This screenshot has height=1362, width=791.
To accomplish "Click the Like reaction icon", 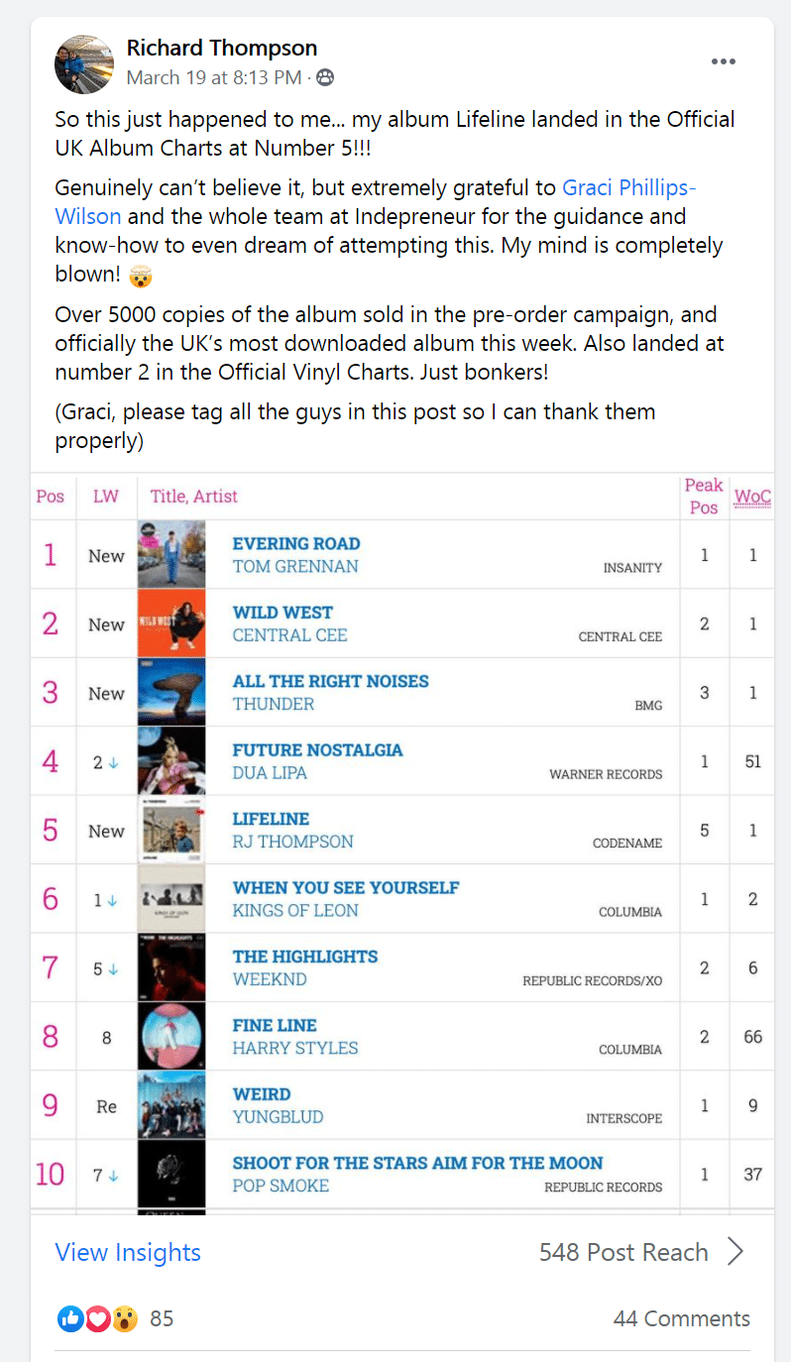I will pos(70,1318).
